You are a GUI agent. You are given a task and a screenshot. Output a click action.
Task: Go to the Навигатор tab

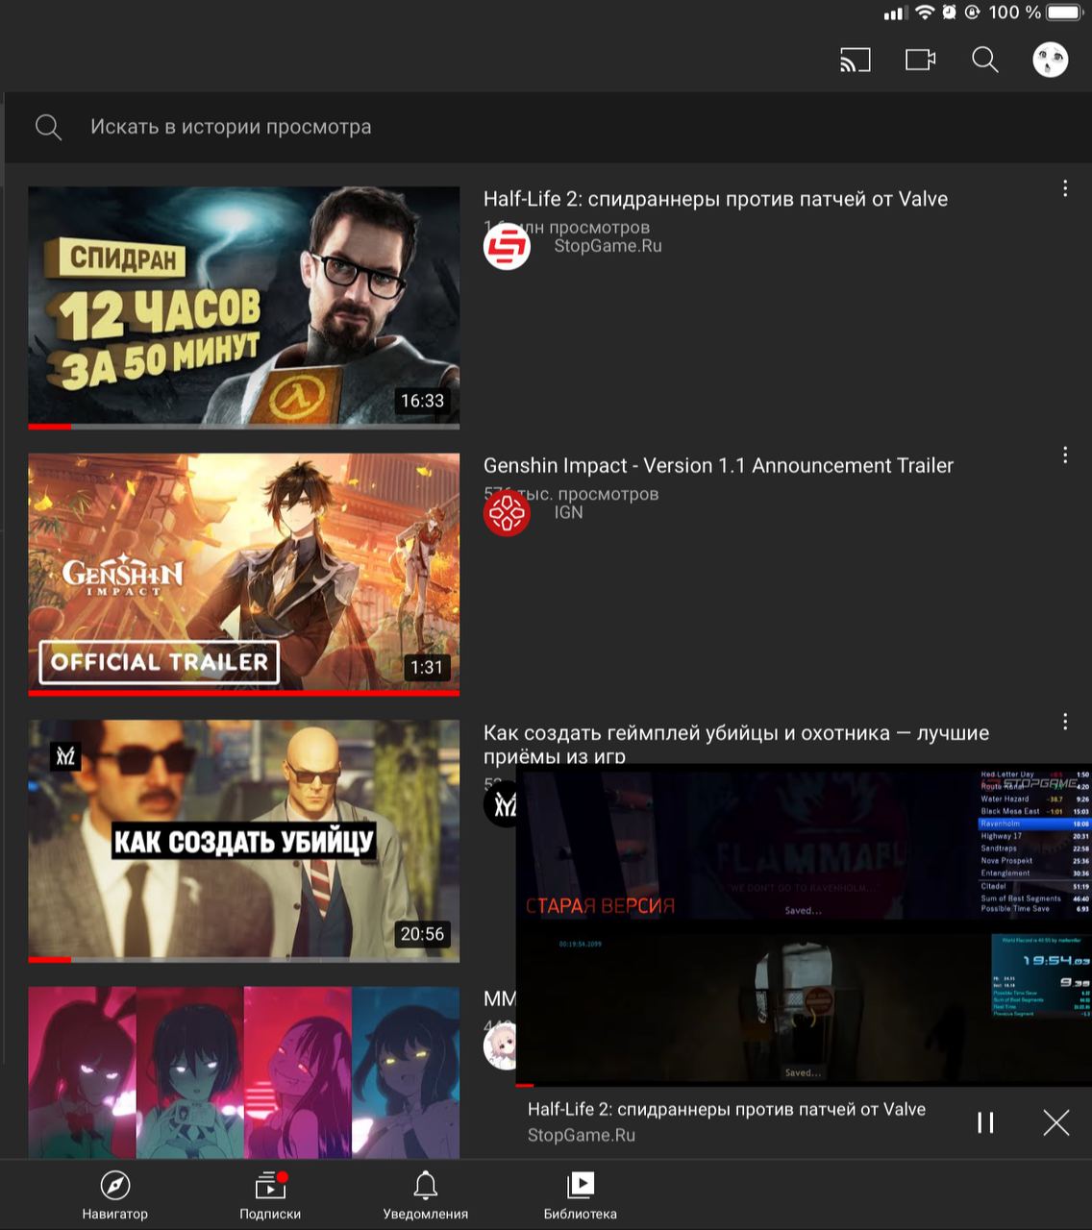(115, 1195)
